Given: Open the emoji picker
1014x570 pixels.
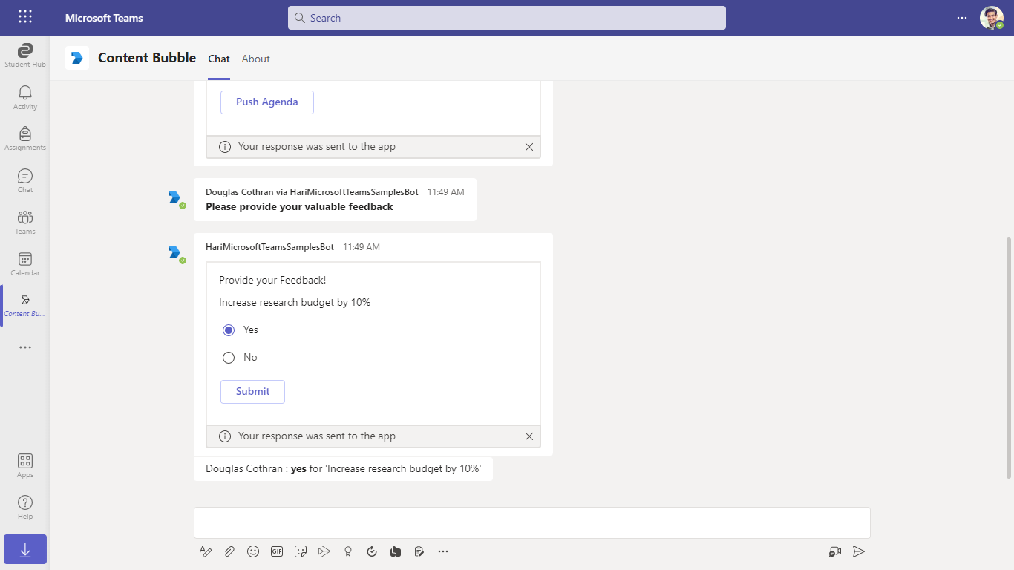Looking at the screenshot, I should coord(253,551).
